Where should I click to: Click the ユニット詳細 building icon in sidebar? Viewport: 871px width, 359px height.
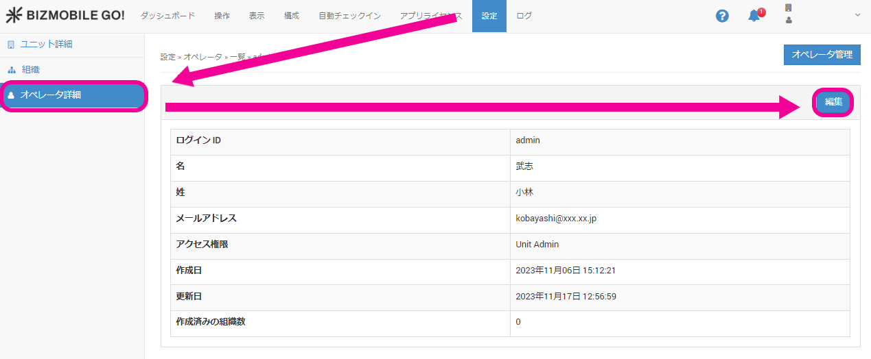point(10,45)
